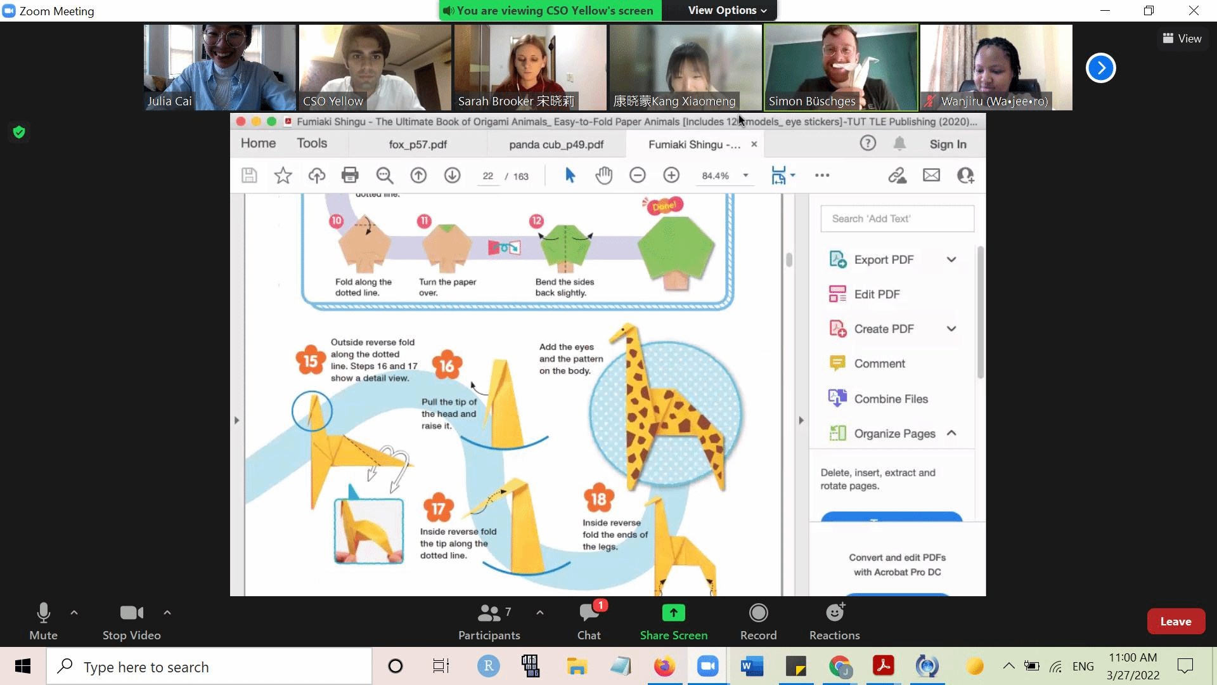
Task: Click the upload to cloud icon
Action: (x=316, y=176)
